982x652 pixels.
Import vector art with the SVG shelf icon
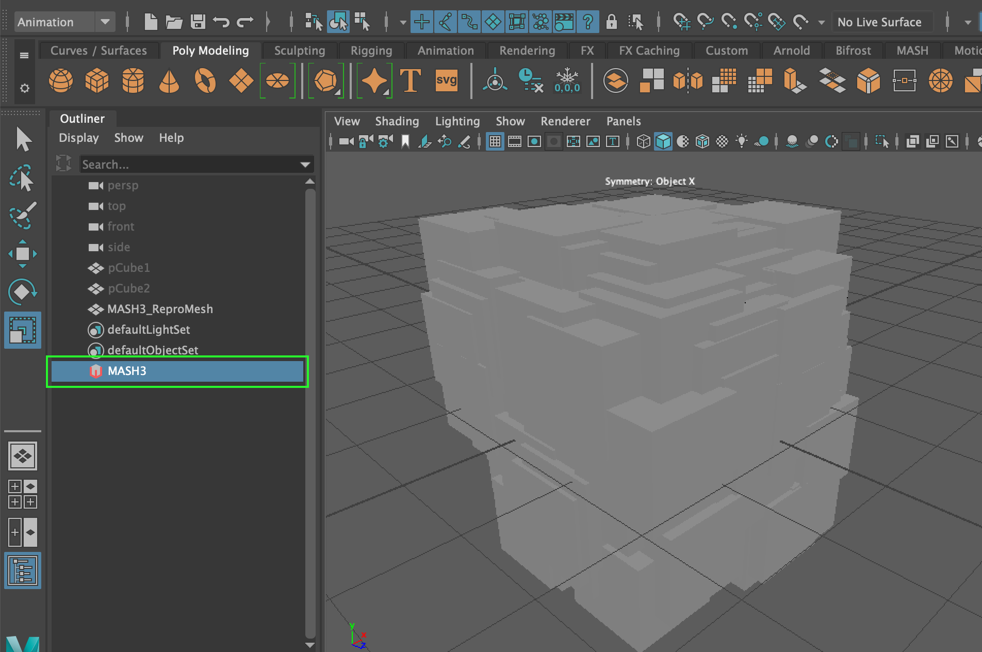pos(446,81)
